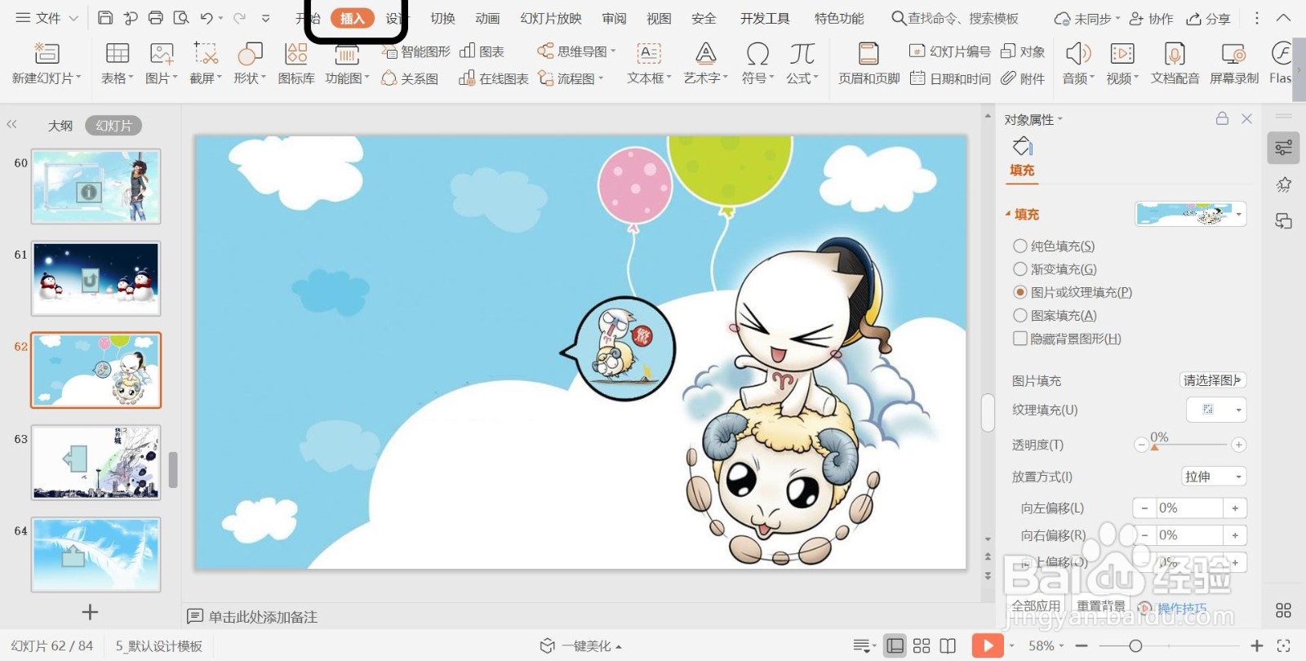Click the 协作 collaborate button
The height and width of the screenshot is (661, 1306).
click(x=1151, y=18)
